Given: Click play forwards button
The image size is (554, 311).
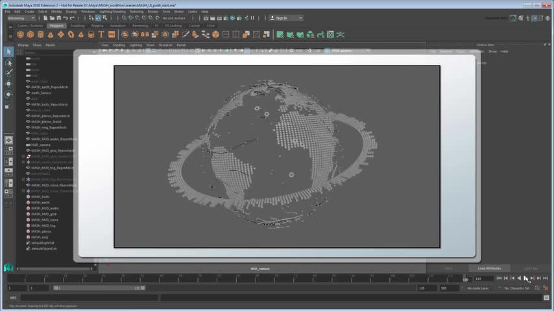Looking at the screenshot, I should [x=525, y=278].
